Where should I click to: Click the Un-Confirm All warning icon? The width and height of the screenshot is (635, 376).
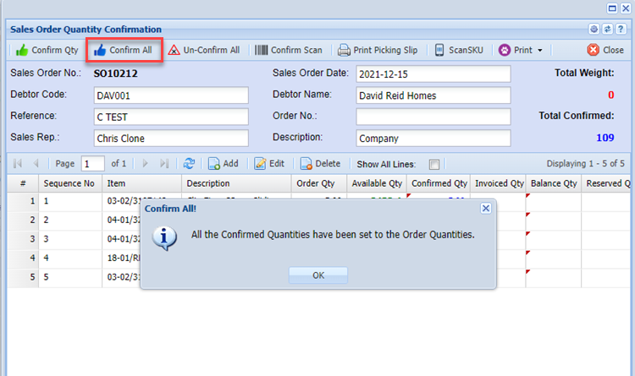tap(174, 50)
